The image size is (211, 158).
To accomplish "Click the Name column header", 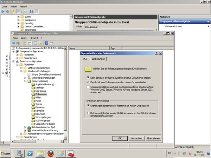I will [89, 48].
